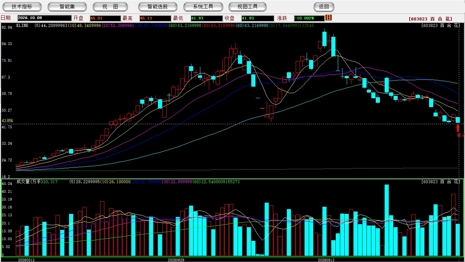Click the date axis label 20260813
465x262 pixels.
pyautogui.click(x=326, y=260)
